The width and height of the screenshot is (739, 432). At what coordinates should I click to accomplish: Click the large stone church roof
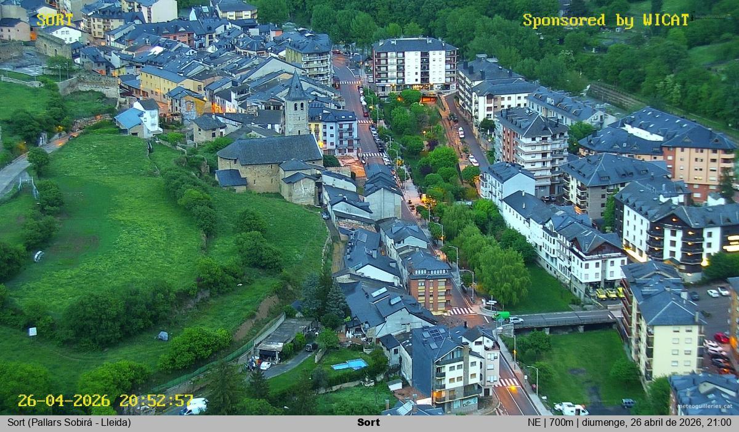[270, 149]
